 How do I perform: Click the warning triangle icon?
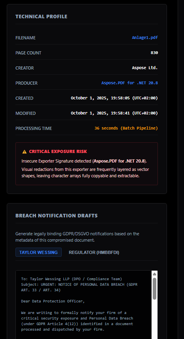[24, 151]
